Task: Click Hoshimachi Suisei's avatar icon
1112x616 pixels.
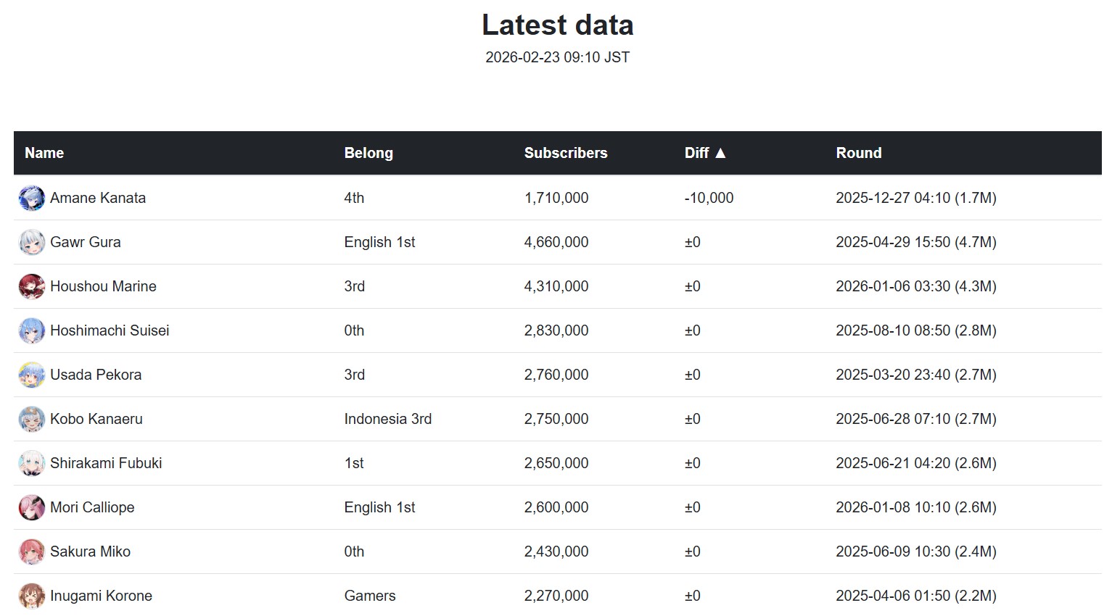Action: [x=32, y=330]
